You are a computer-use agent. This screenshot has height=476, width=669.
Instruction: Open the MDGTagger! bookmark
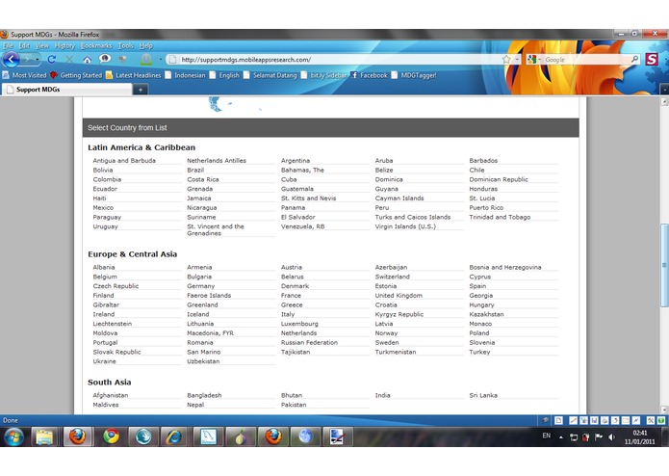414,75
